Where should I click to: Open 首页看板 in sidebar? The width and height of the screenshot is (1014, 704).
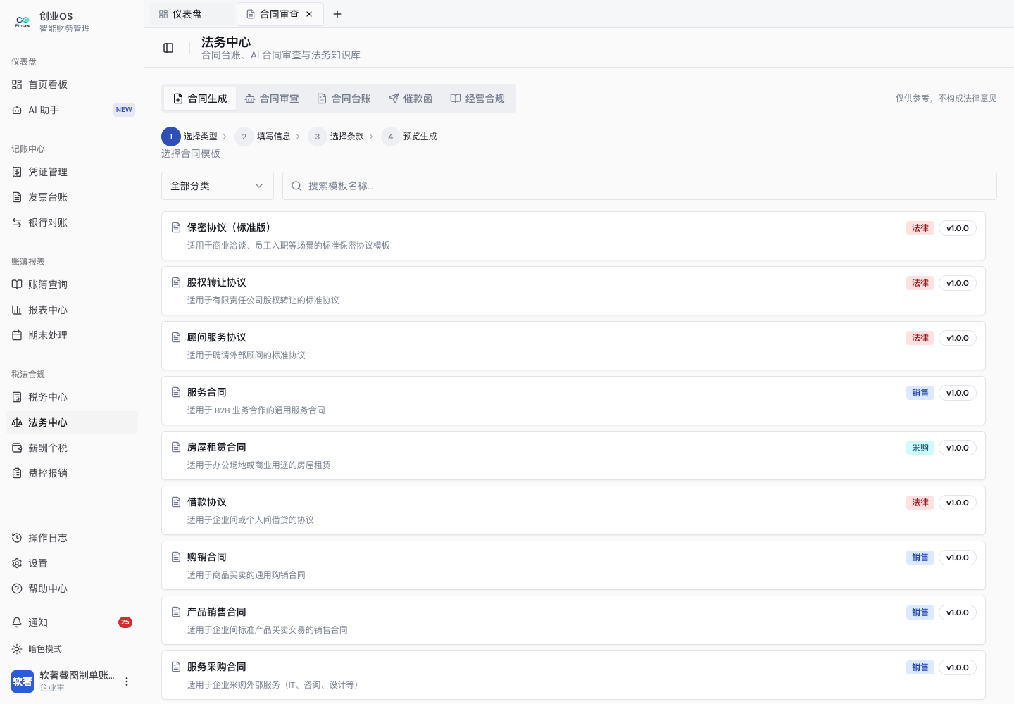click(72, 84)
